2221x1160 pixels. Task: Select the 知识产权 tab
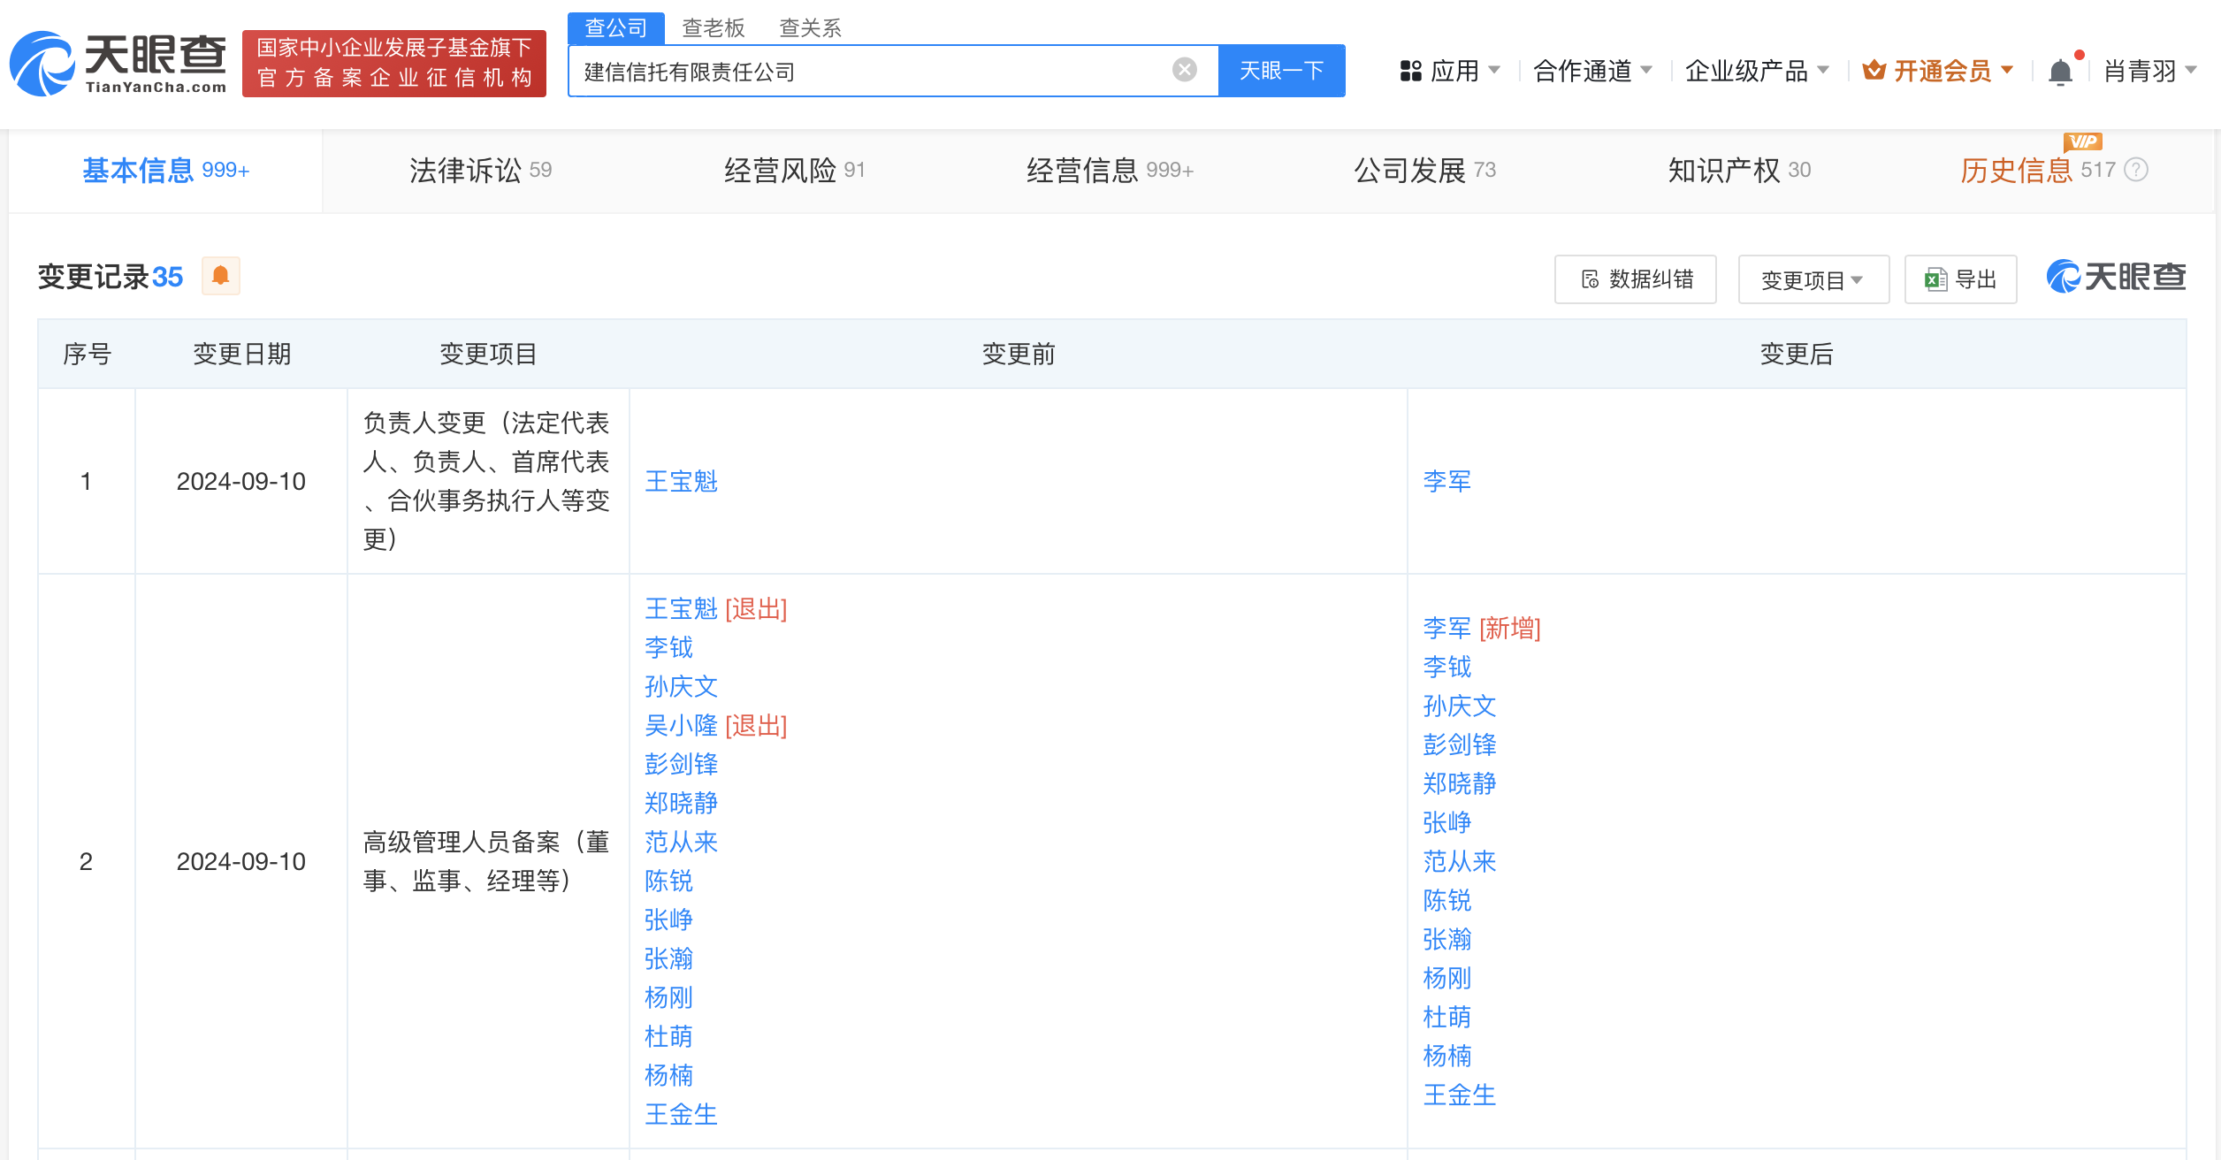point(1739,170)
